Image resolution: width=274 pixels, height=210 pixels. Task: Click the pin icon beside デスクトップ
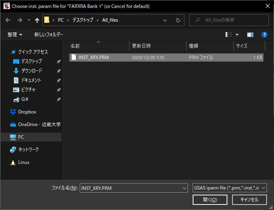[x=59, y=61]
